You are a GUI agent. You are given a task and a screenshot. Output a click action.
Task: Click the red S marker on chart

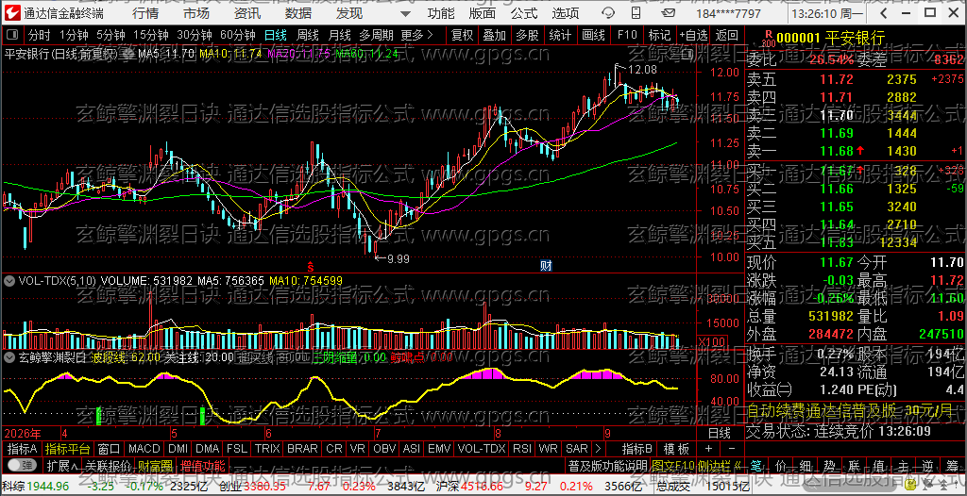pyautogui.click(x=311, y=267)
